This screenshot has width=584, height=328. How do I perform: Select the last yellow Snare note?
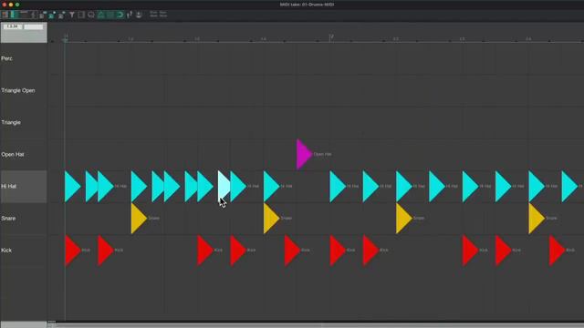click(x=536, y=219)
